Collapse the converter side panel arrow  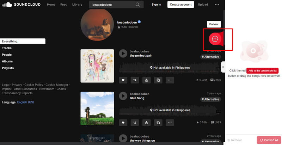pyautogui.click(x=223, y=67)
